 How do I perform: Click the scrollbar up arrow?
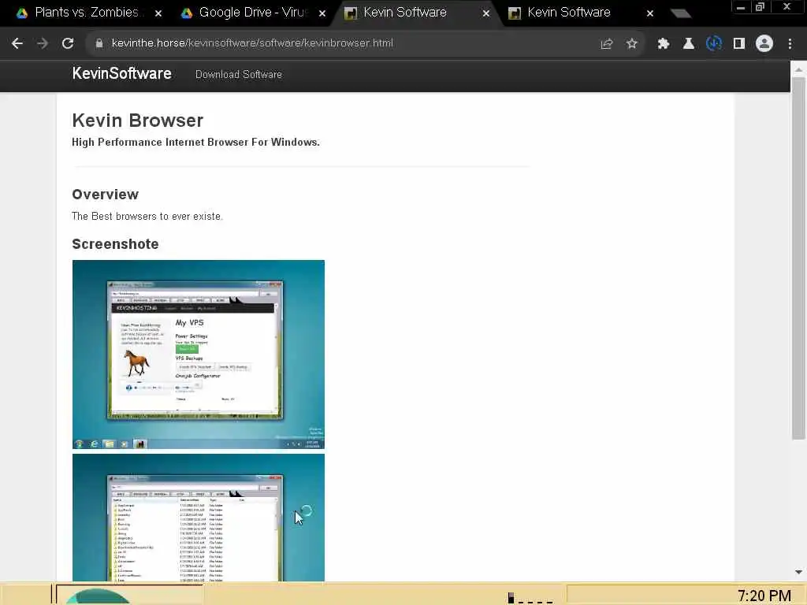click(798, 69)
